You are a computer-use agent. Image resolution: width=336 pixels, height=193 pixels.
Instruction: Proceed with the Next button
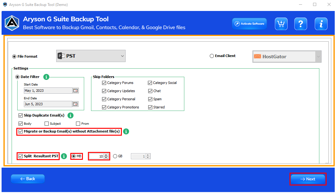click(x=308, y=179)
